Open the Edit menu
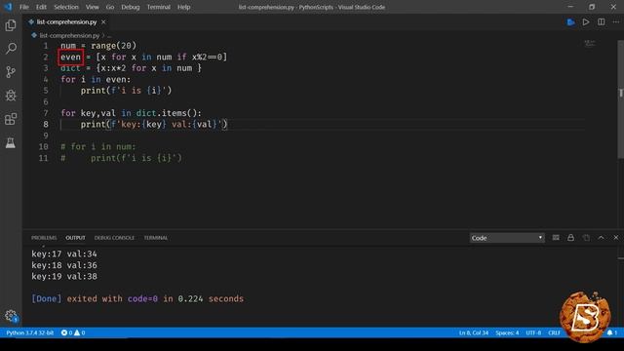 click(x=41, y=7)
